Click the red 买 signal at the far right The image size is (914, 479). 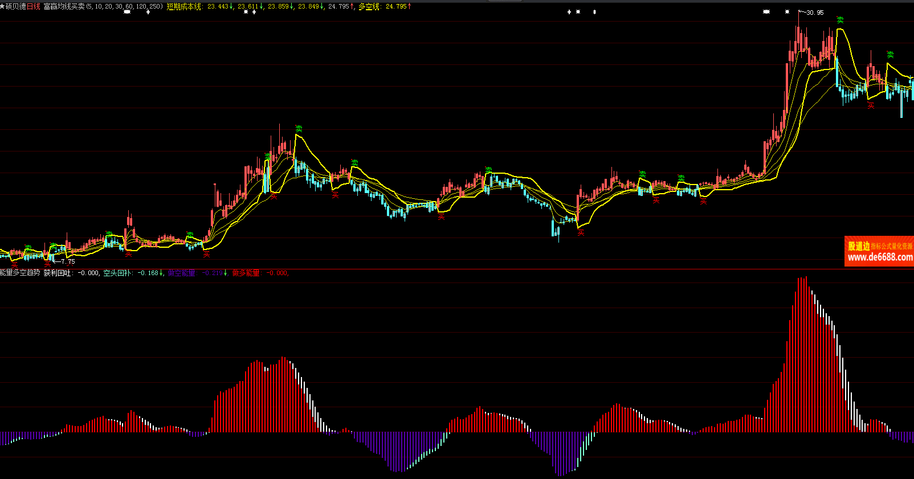click(x=870, y=105)
